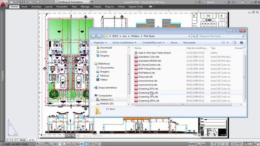
Task: Click the Explorer forward navigation button
Action: click(x=99, y=36)
